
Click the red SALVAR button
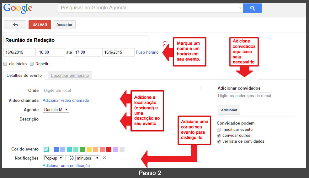40,25
